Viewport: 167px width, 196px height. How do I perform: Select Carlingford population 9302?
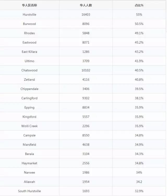pos(86,98)
